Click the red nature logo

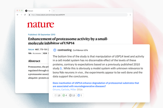pyautogui.click(x=41, y=25)
